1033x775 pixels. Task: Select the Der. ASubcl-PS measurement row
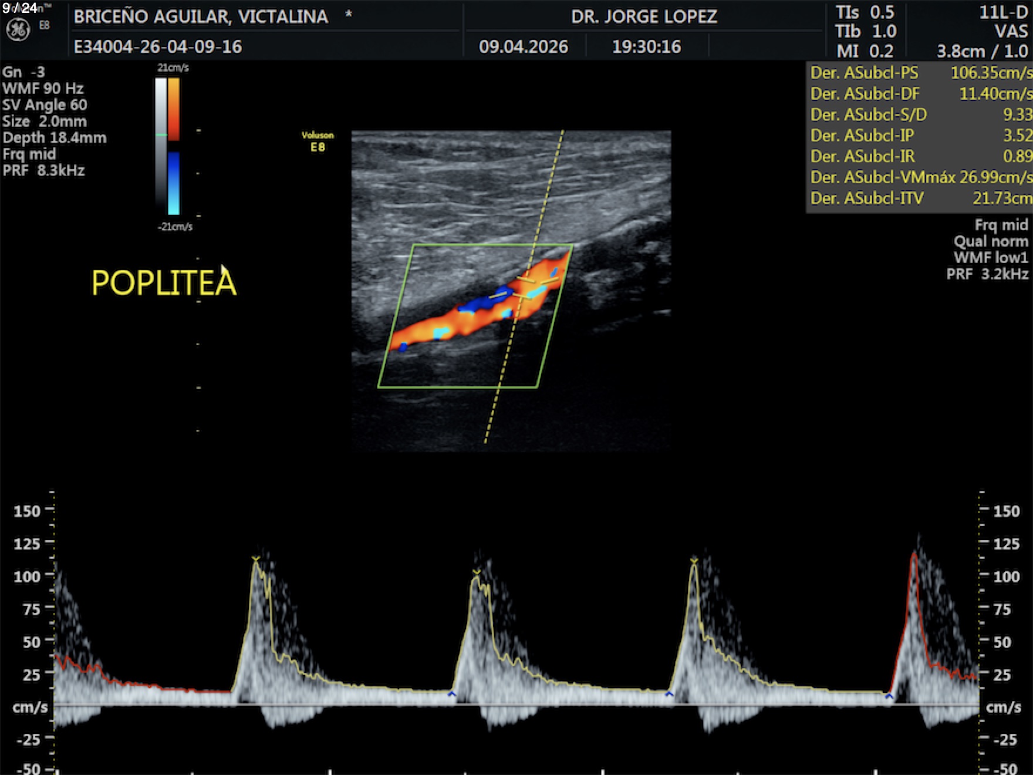pos(920,73)
